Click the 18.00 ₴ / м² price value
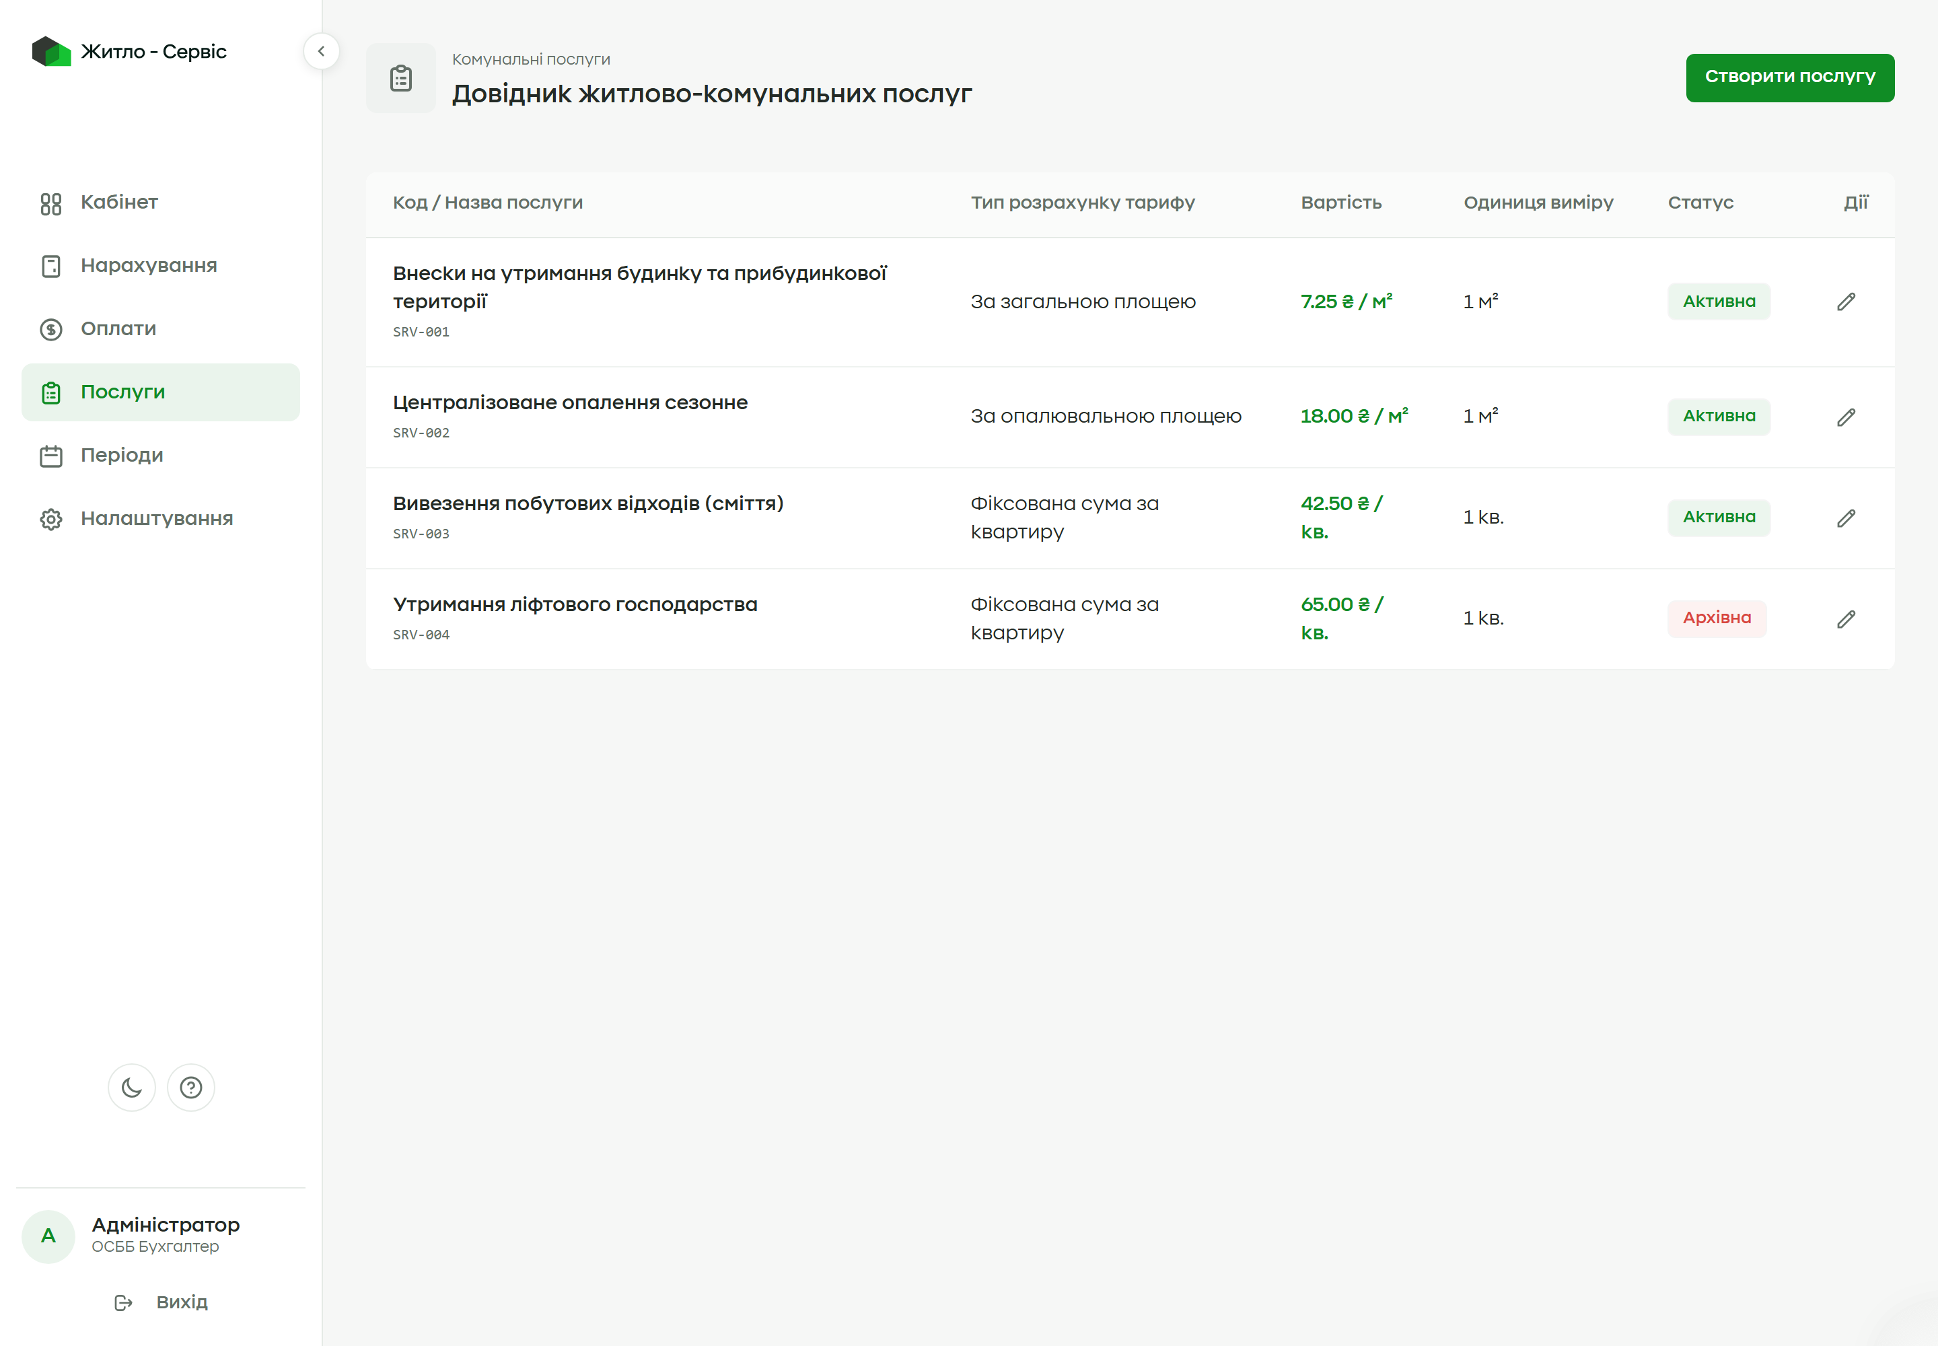Image resolution: width=1938 pixels, height=1346 pixels. 1353,416
